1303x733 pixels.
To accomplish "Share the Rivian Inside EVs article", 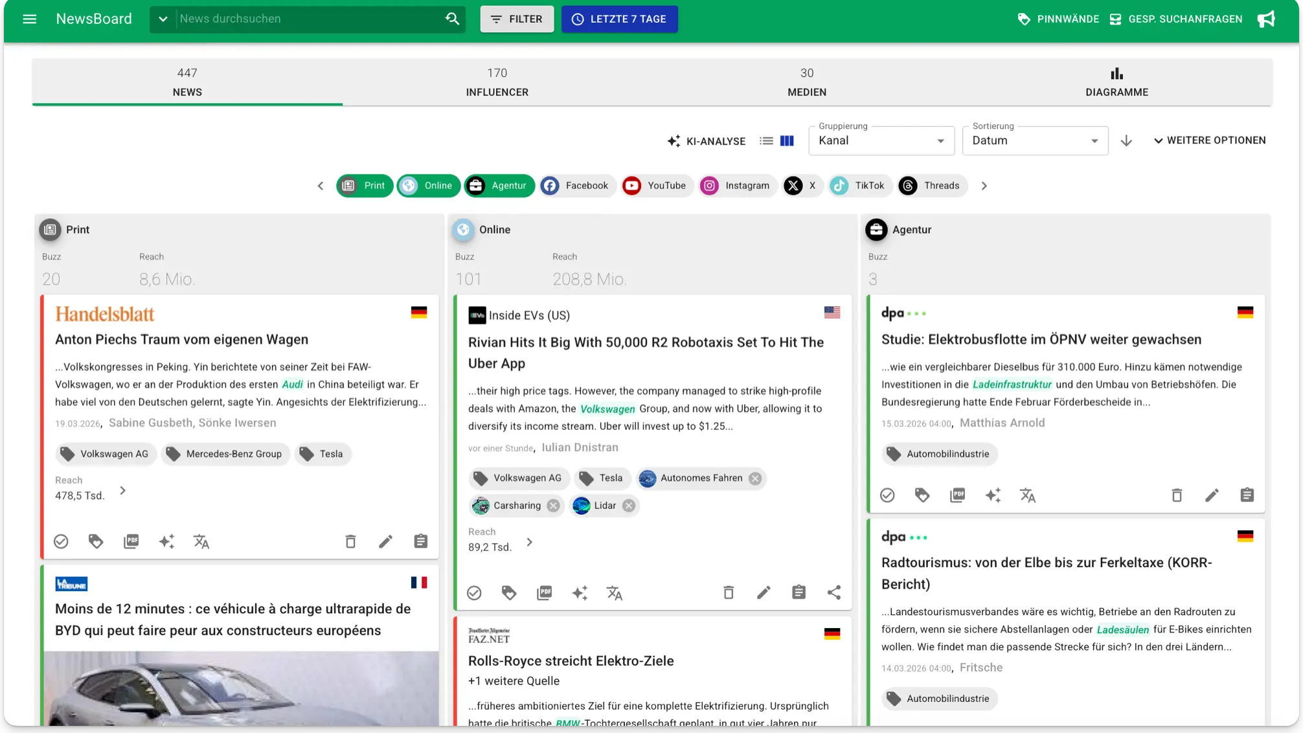I will pos(833,592).
